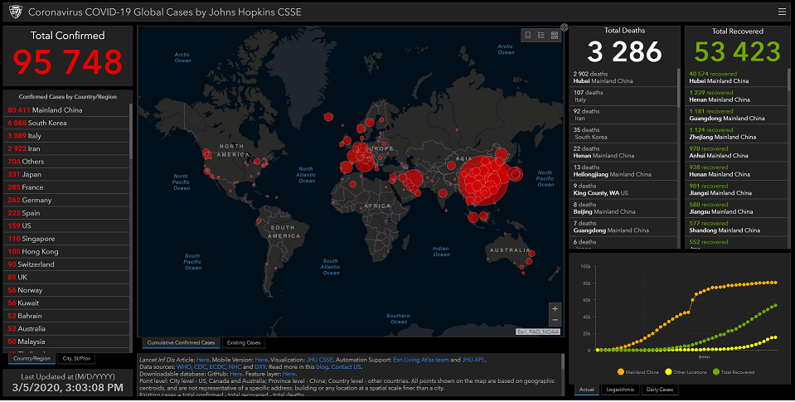Click the bookmarks icon on map
The image size is (795, 402).
point(527,35)
